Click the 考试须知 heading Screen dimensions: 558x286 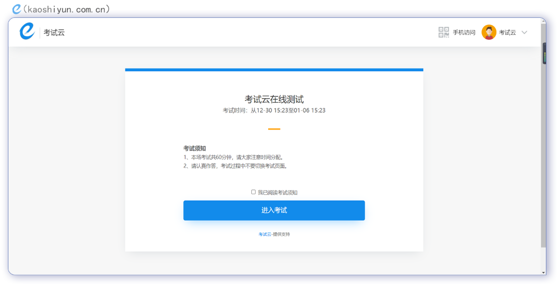pyautogui.click(x=194, y=149)
